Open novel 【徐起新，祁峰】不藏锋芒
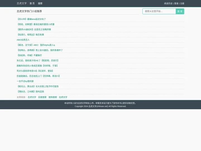 pyautogui.click(x=29, y=55)
